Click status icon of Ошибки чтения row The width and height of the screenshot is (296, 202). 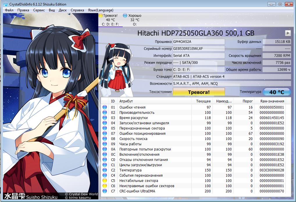(x=105, y=107)
